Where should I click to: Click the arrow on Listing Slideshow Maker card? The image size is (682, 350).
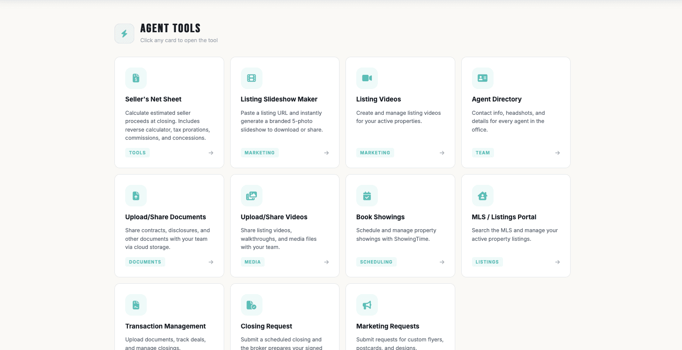pyautogui.click(x=327, y=153)
